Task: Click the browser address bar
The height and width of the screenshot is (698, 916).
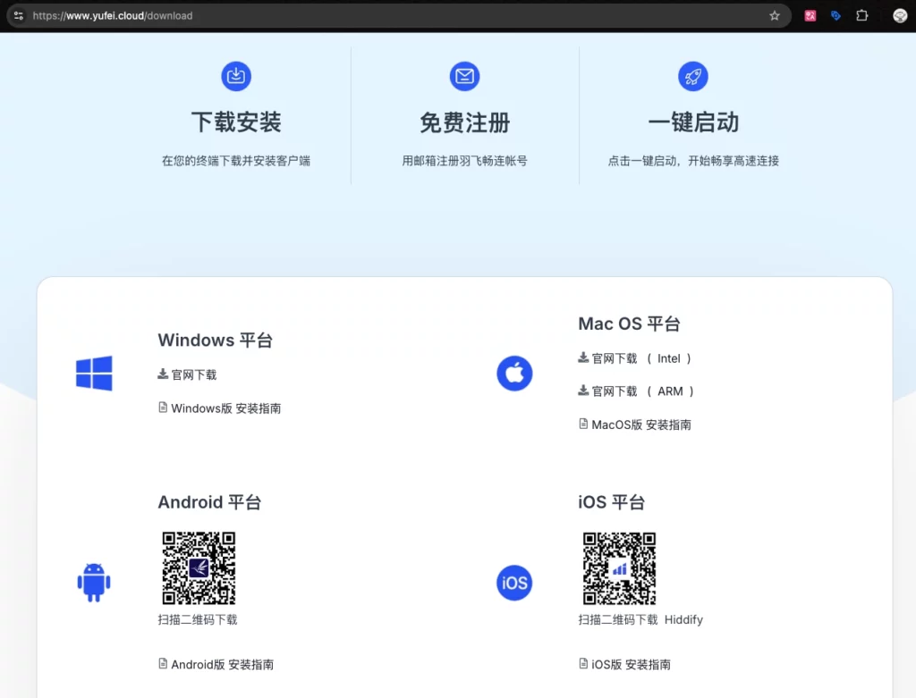Action: [358, 15]
